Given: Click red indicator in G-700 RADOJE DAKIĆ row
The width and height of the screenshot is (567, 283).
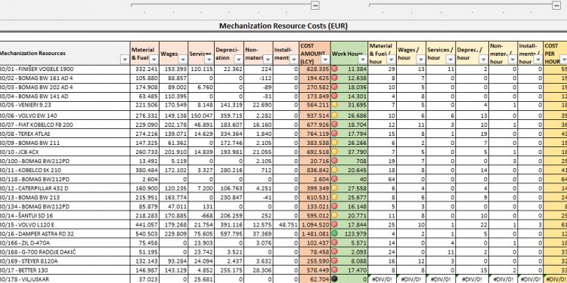Looking at the screenshot, I should pyautogui.click(x=335, y=252).
